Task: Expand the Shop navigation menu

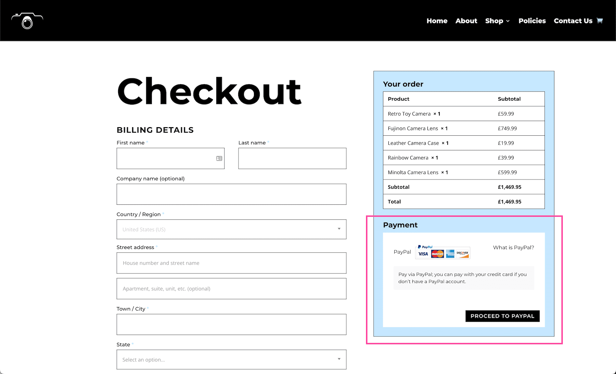Action: tap(497, 21)
